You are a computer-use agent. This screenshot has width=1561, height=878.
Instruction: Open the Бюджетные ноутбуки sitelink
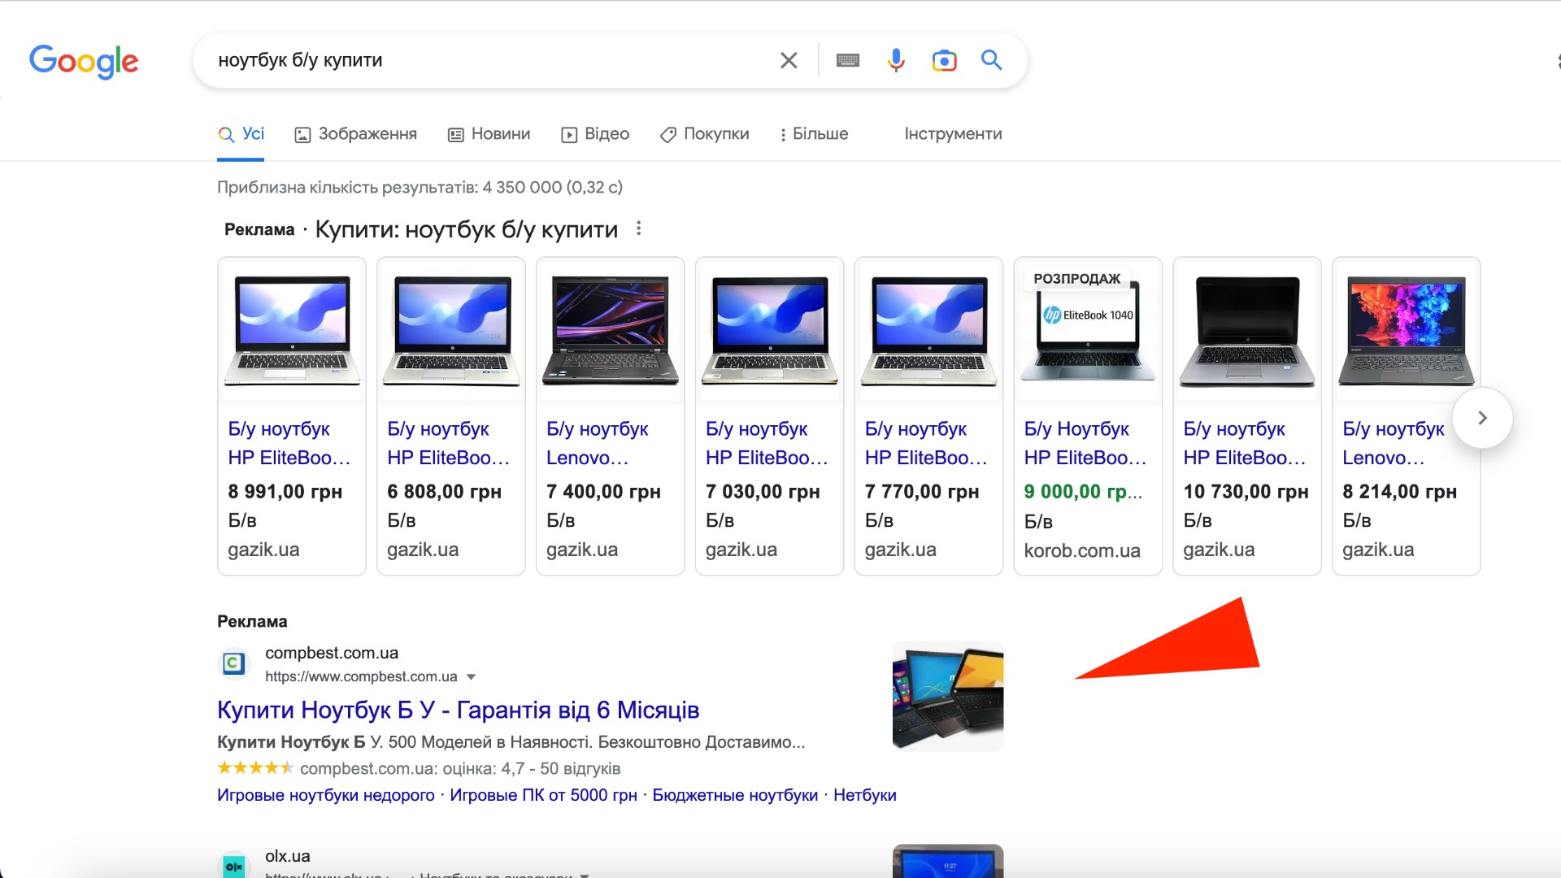pos(735,795)
